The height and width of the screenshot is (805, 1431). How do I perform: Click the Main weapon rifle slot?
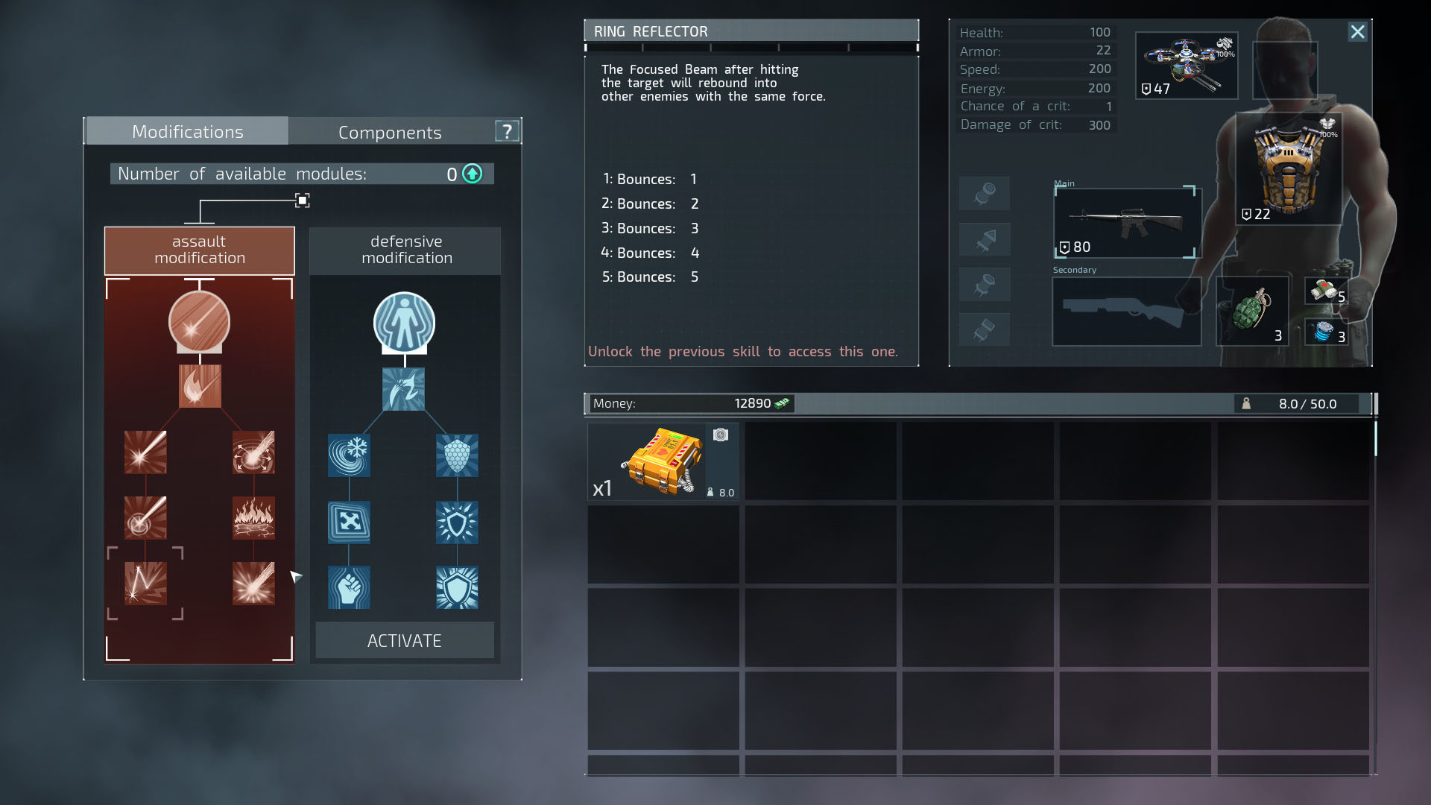pyautogui.click(x=1126, y=223)
